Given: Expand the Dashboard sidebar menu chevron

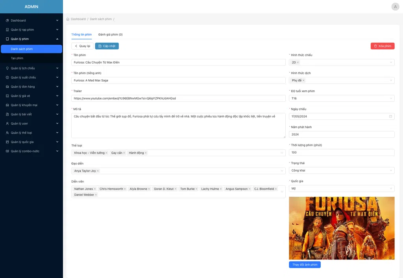Looking at the screenshot, I should (x=57, y=20).
